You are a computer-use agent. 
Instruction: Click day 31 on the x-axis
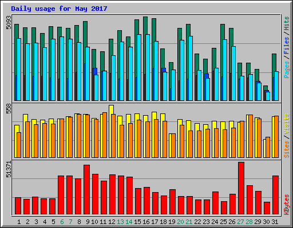coord(275,222)
